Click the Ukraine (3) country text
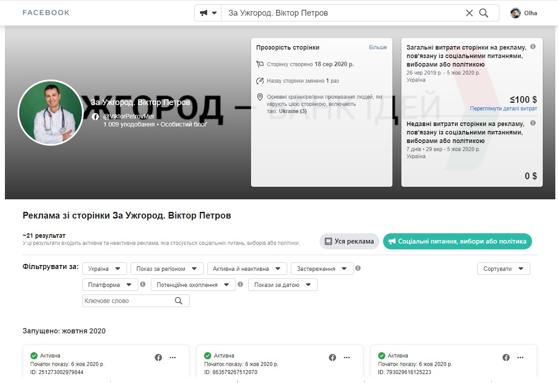 [293, 111]
